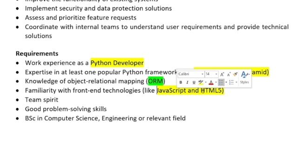Viewport: 298px width, 167px height.
Task: Open the Styles gallery button
Action: (244, 78)
